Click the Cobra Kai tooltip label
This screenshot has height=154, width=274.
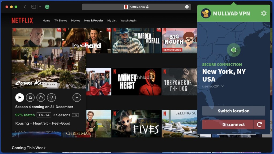click(x=50, y=84)
